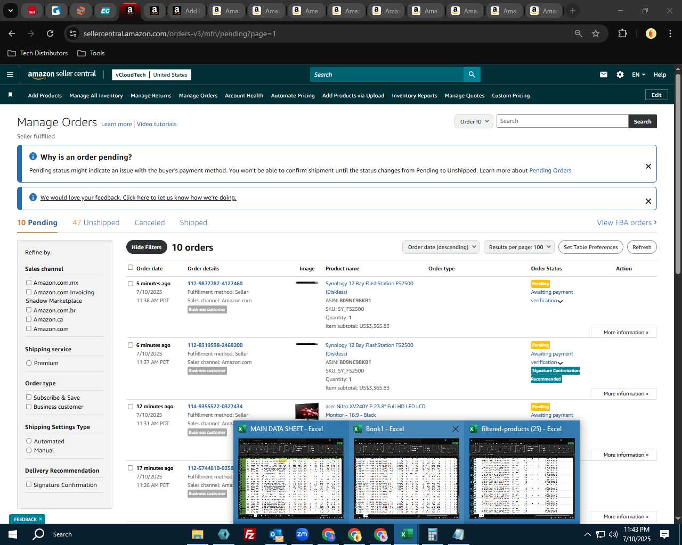The height and width of the screenshot is (545, 682).
Task: Open the Order ID search type dropdown
Action: 474,121
